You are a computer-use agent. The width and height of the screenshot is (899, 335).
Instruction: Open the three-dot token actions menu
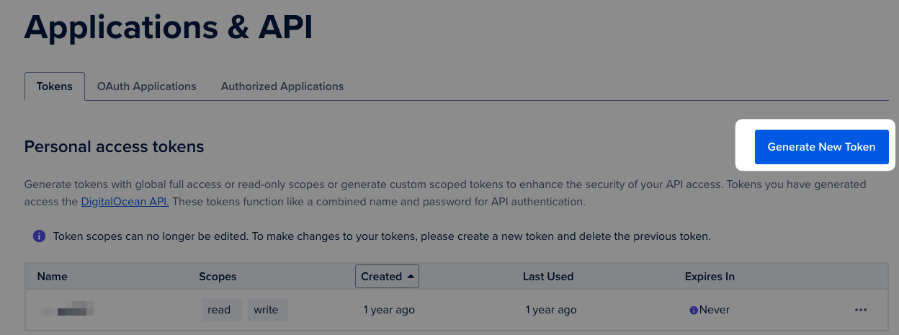click(x=860, y=310)
